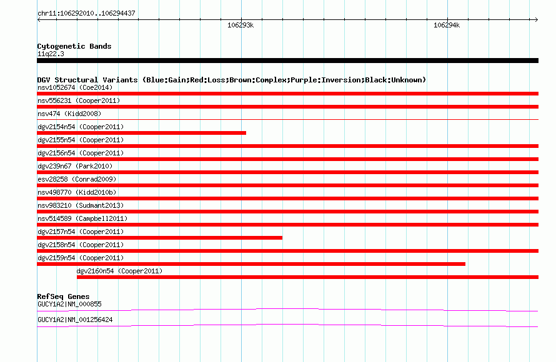Select the red bar for nsv498770
The width and height of the screenshot is (556, 362).
point(287,198)
